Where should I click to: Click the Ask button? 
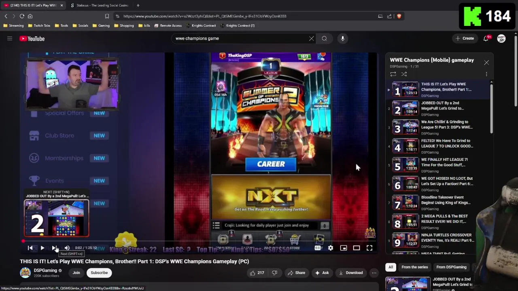coord(321,273)
